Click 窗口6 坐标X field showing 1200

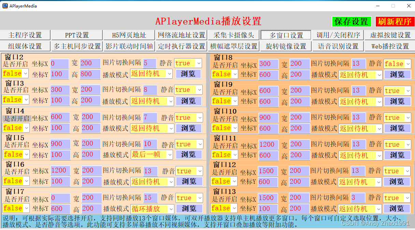point(60,170)
